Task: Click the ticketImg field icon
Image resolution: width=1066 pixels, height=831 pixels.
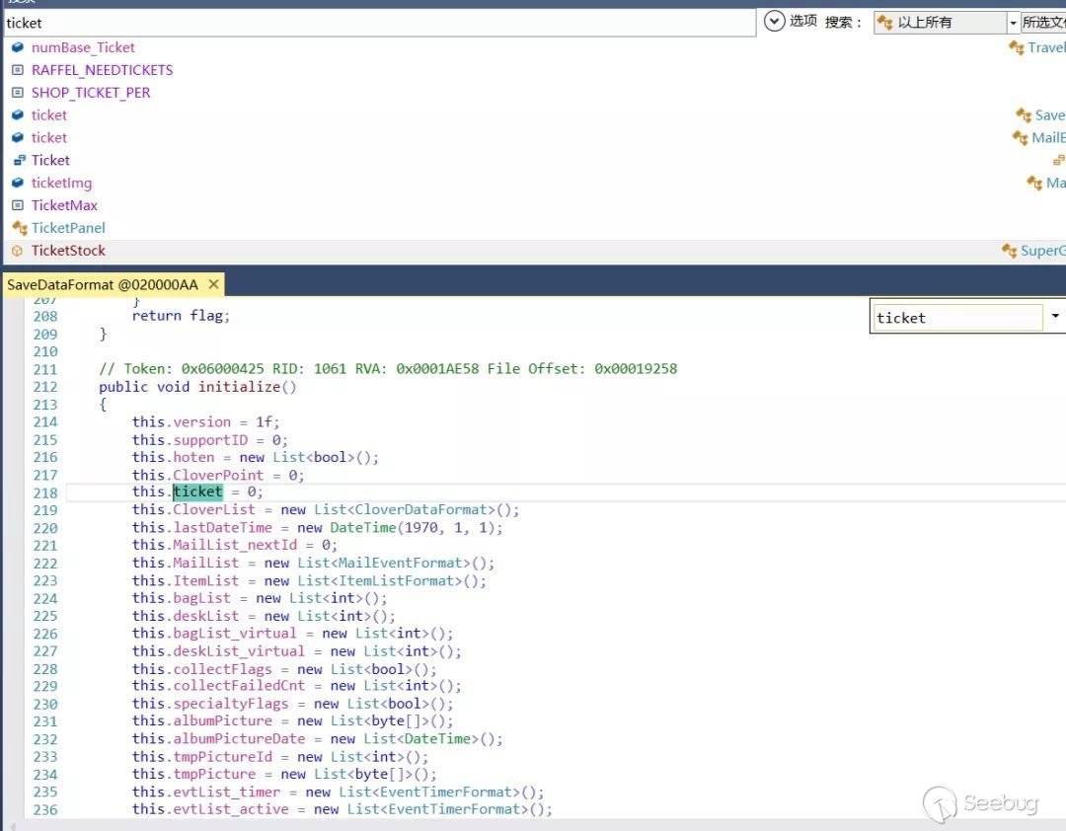Action: click(17, 183)
